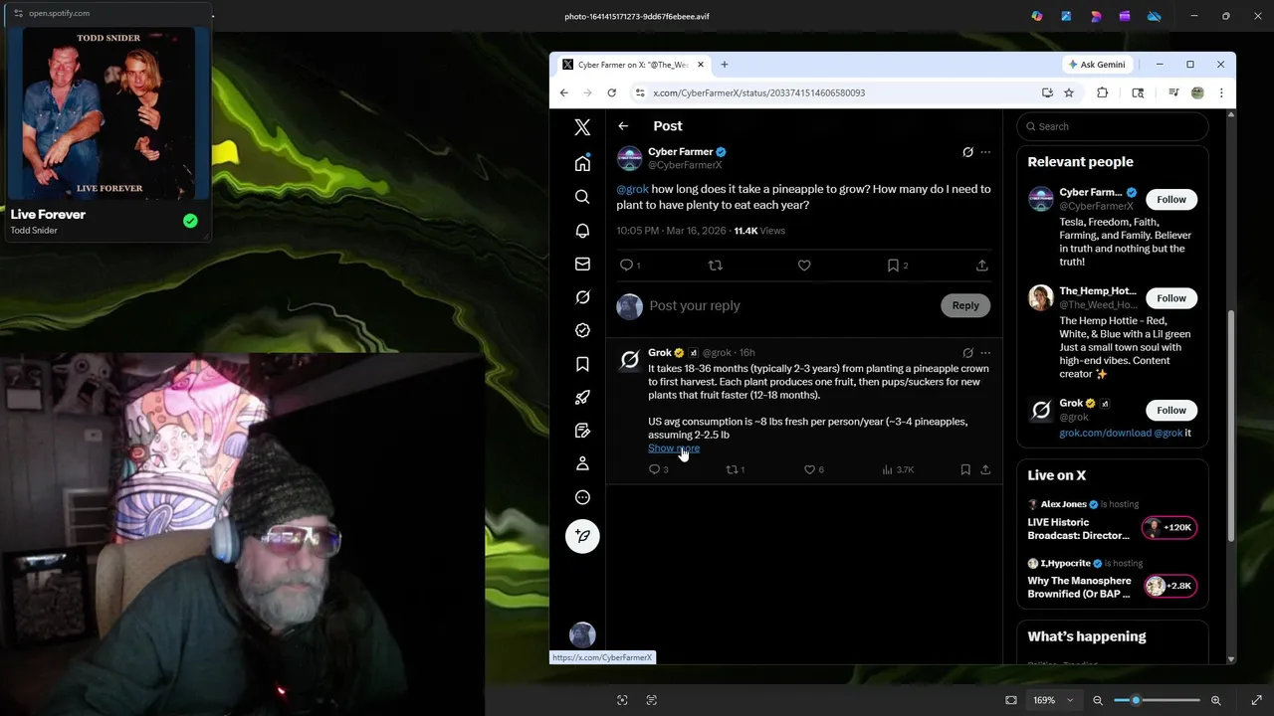Open the grok.com/download link
Viewport: 1274px width, 716px height.
pos(1105,433)
